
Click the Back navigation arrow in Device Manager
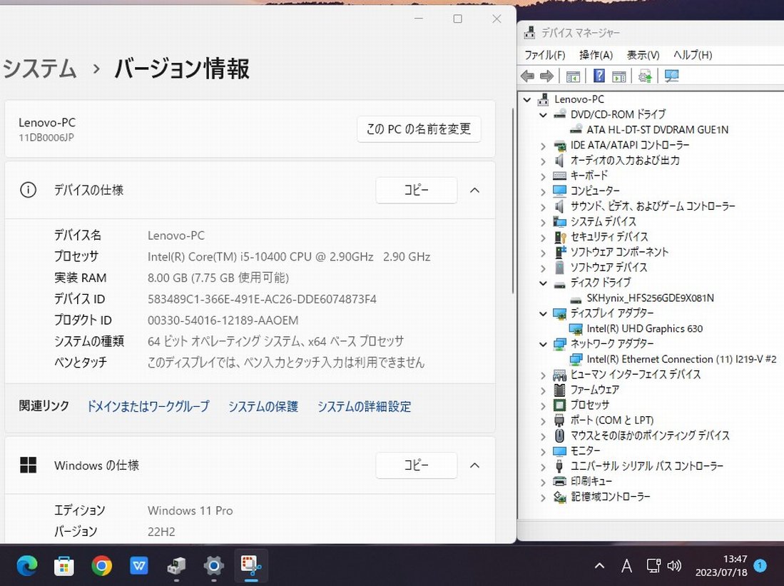pos(527,76)
